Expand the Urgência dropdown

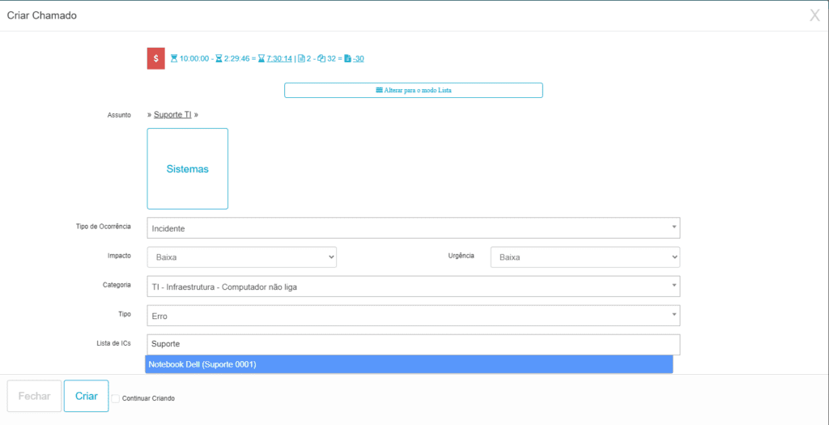[585, 257]
